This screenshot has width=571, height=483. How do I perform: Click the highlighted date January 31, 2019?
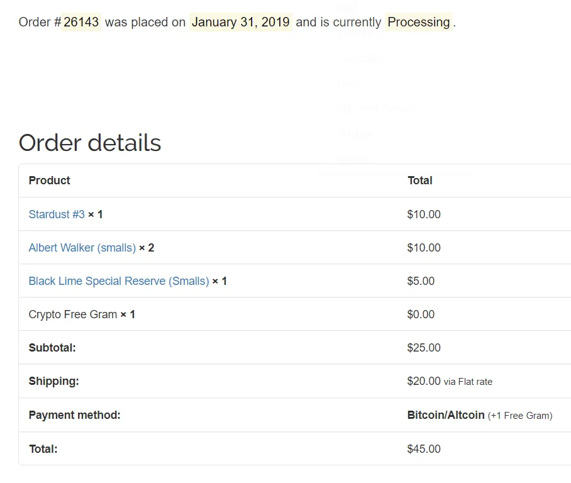click(x=241, y=22)
